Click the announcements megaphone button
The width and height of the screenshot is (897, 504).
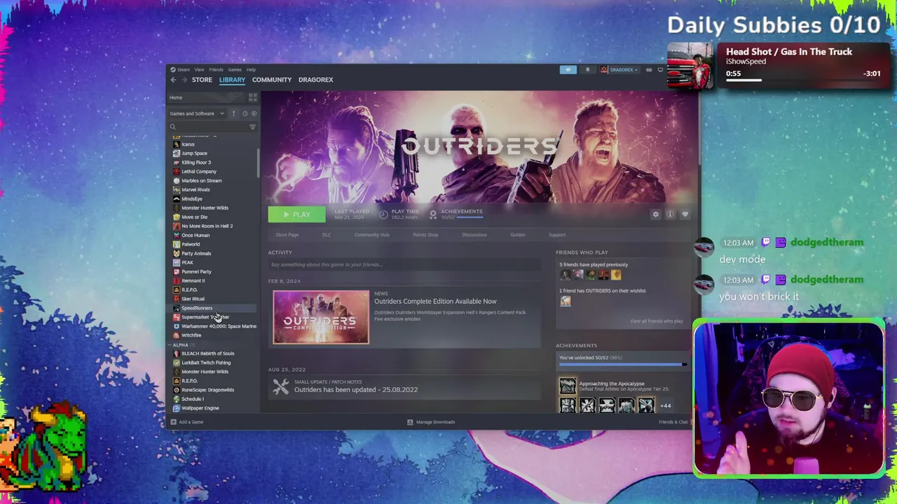[x=568, y=69]
